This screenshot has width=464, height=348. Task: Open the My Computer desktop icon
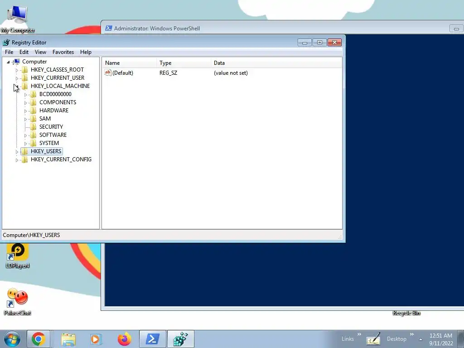click(x=18, y=18)
